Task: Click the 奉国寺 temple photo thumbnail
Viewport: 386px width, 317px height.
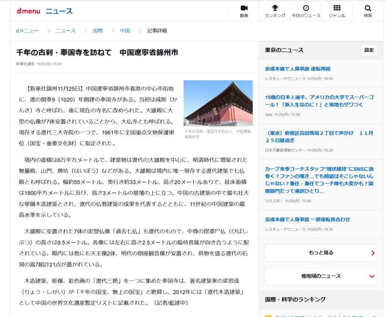Action: point(218,103)
